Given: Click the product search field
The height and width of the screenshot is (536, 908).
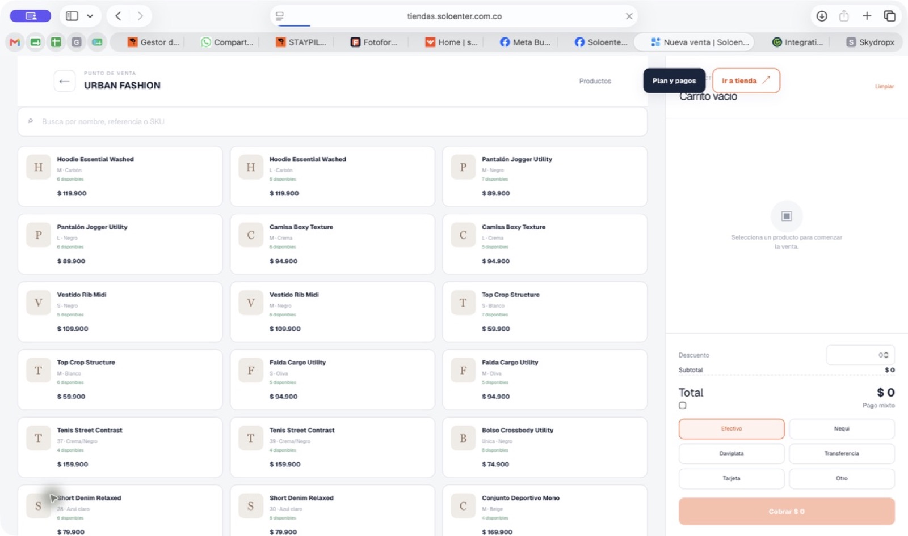Looking at the screenshot, I should coord(333,121).
